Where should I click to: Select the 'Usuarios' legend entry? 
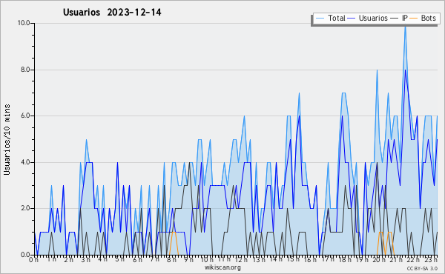(x=373, y=18)
